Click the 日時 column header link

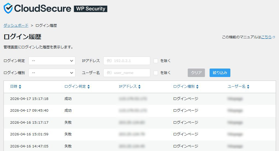point(14,87)
